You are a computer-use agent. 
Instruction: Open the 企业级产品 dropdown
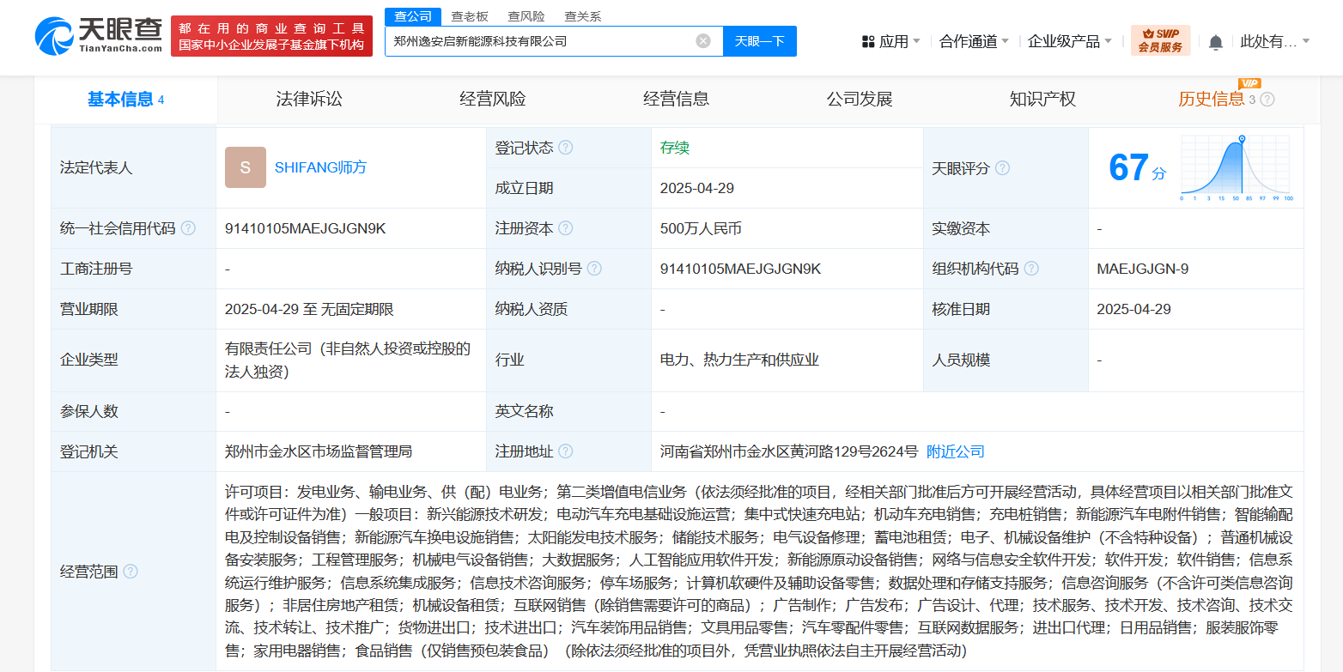[1070, 41]
